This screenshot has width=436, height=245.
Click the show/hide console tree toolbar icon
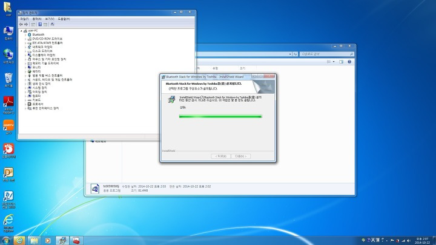[x=33, y=24]
